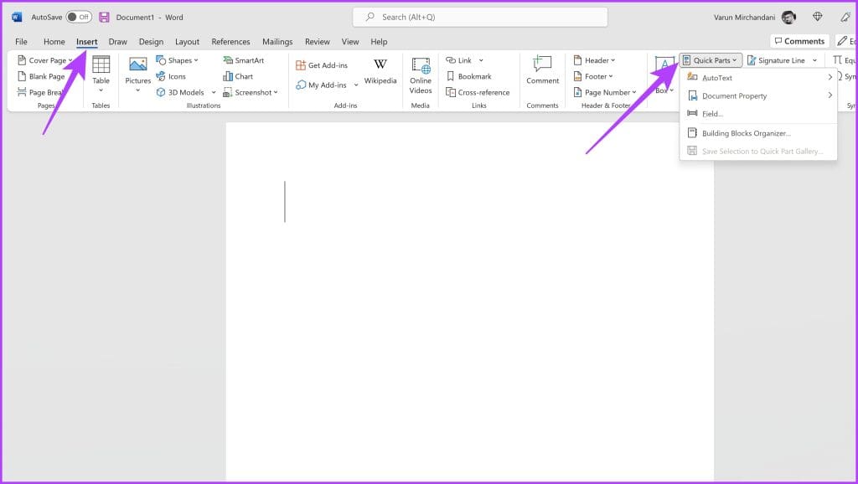
Task: Add a new Comment
Action: [542, 70]
